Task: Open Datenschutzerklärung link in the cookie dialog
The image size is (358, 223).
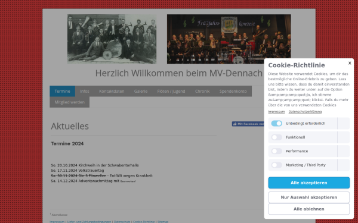Action: coord(305,112)
